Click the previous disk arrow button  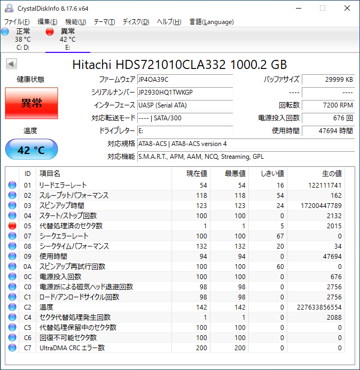11,64
